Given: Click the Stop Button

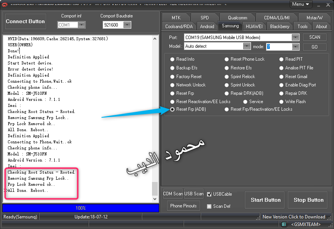Looking at the screenshot, I should point(307,200).
